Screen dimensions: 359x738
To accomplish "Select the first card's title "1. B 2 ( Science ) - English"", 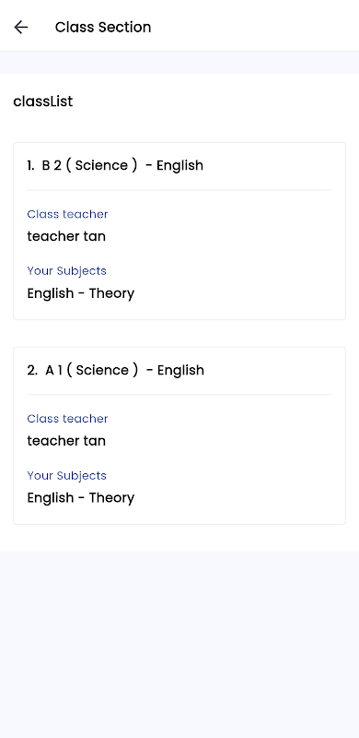I will point(115,165).
